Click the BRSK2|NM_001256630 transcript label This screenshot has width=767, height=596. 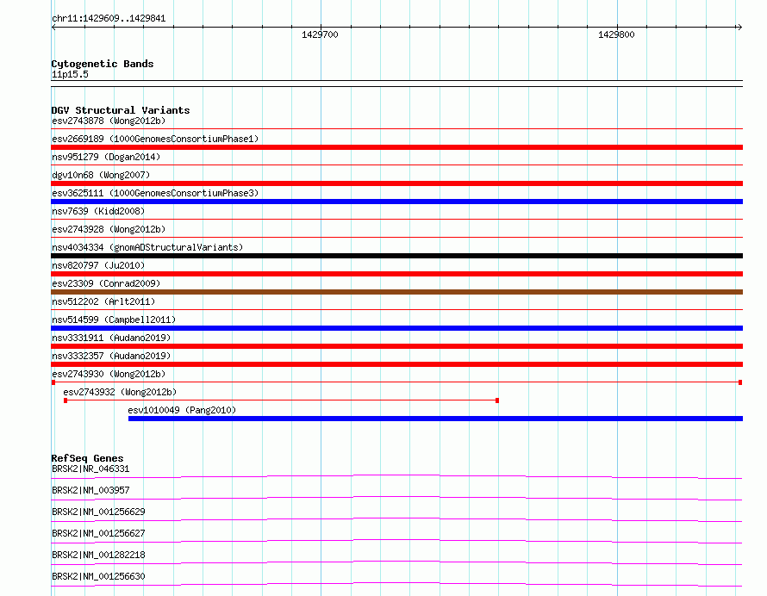coord(98,576)
